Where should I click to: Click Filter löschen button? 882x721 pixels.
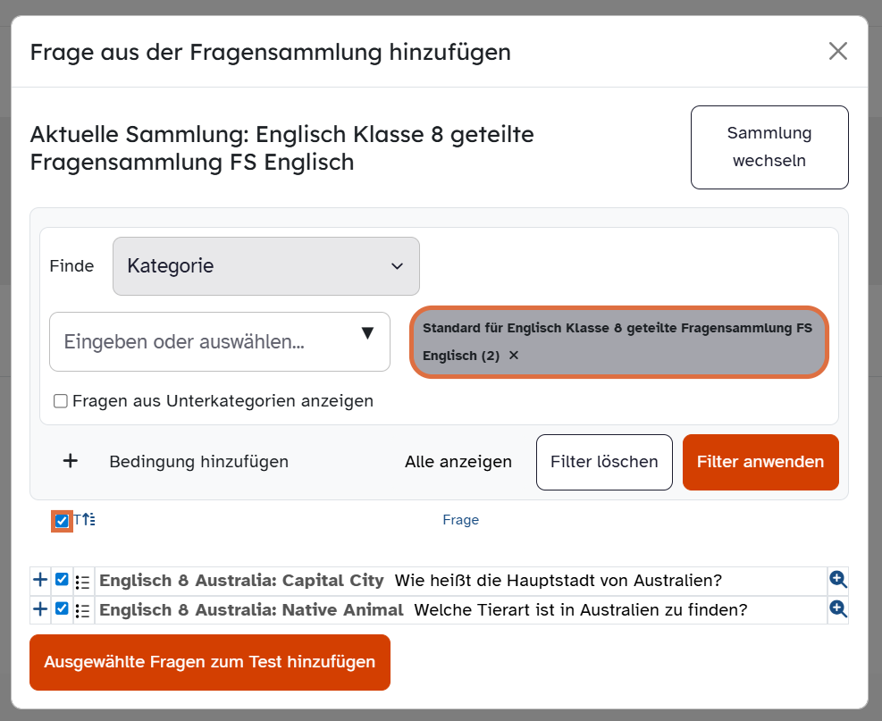click(604, 462)
